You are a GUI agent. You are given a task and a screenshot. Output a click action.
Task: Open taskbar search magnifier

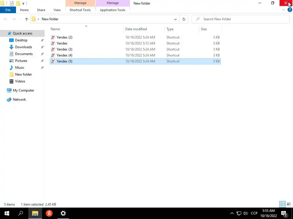(x=21, y=213)
